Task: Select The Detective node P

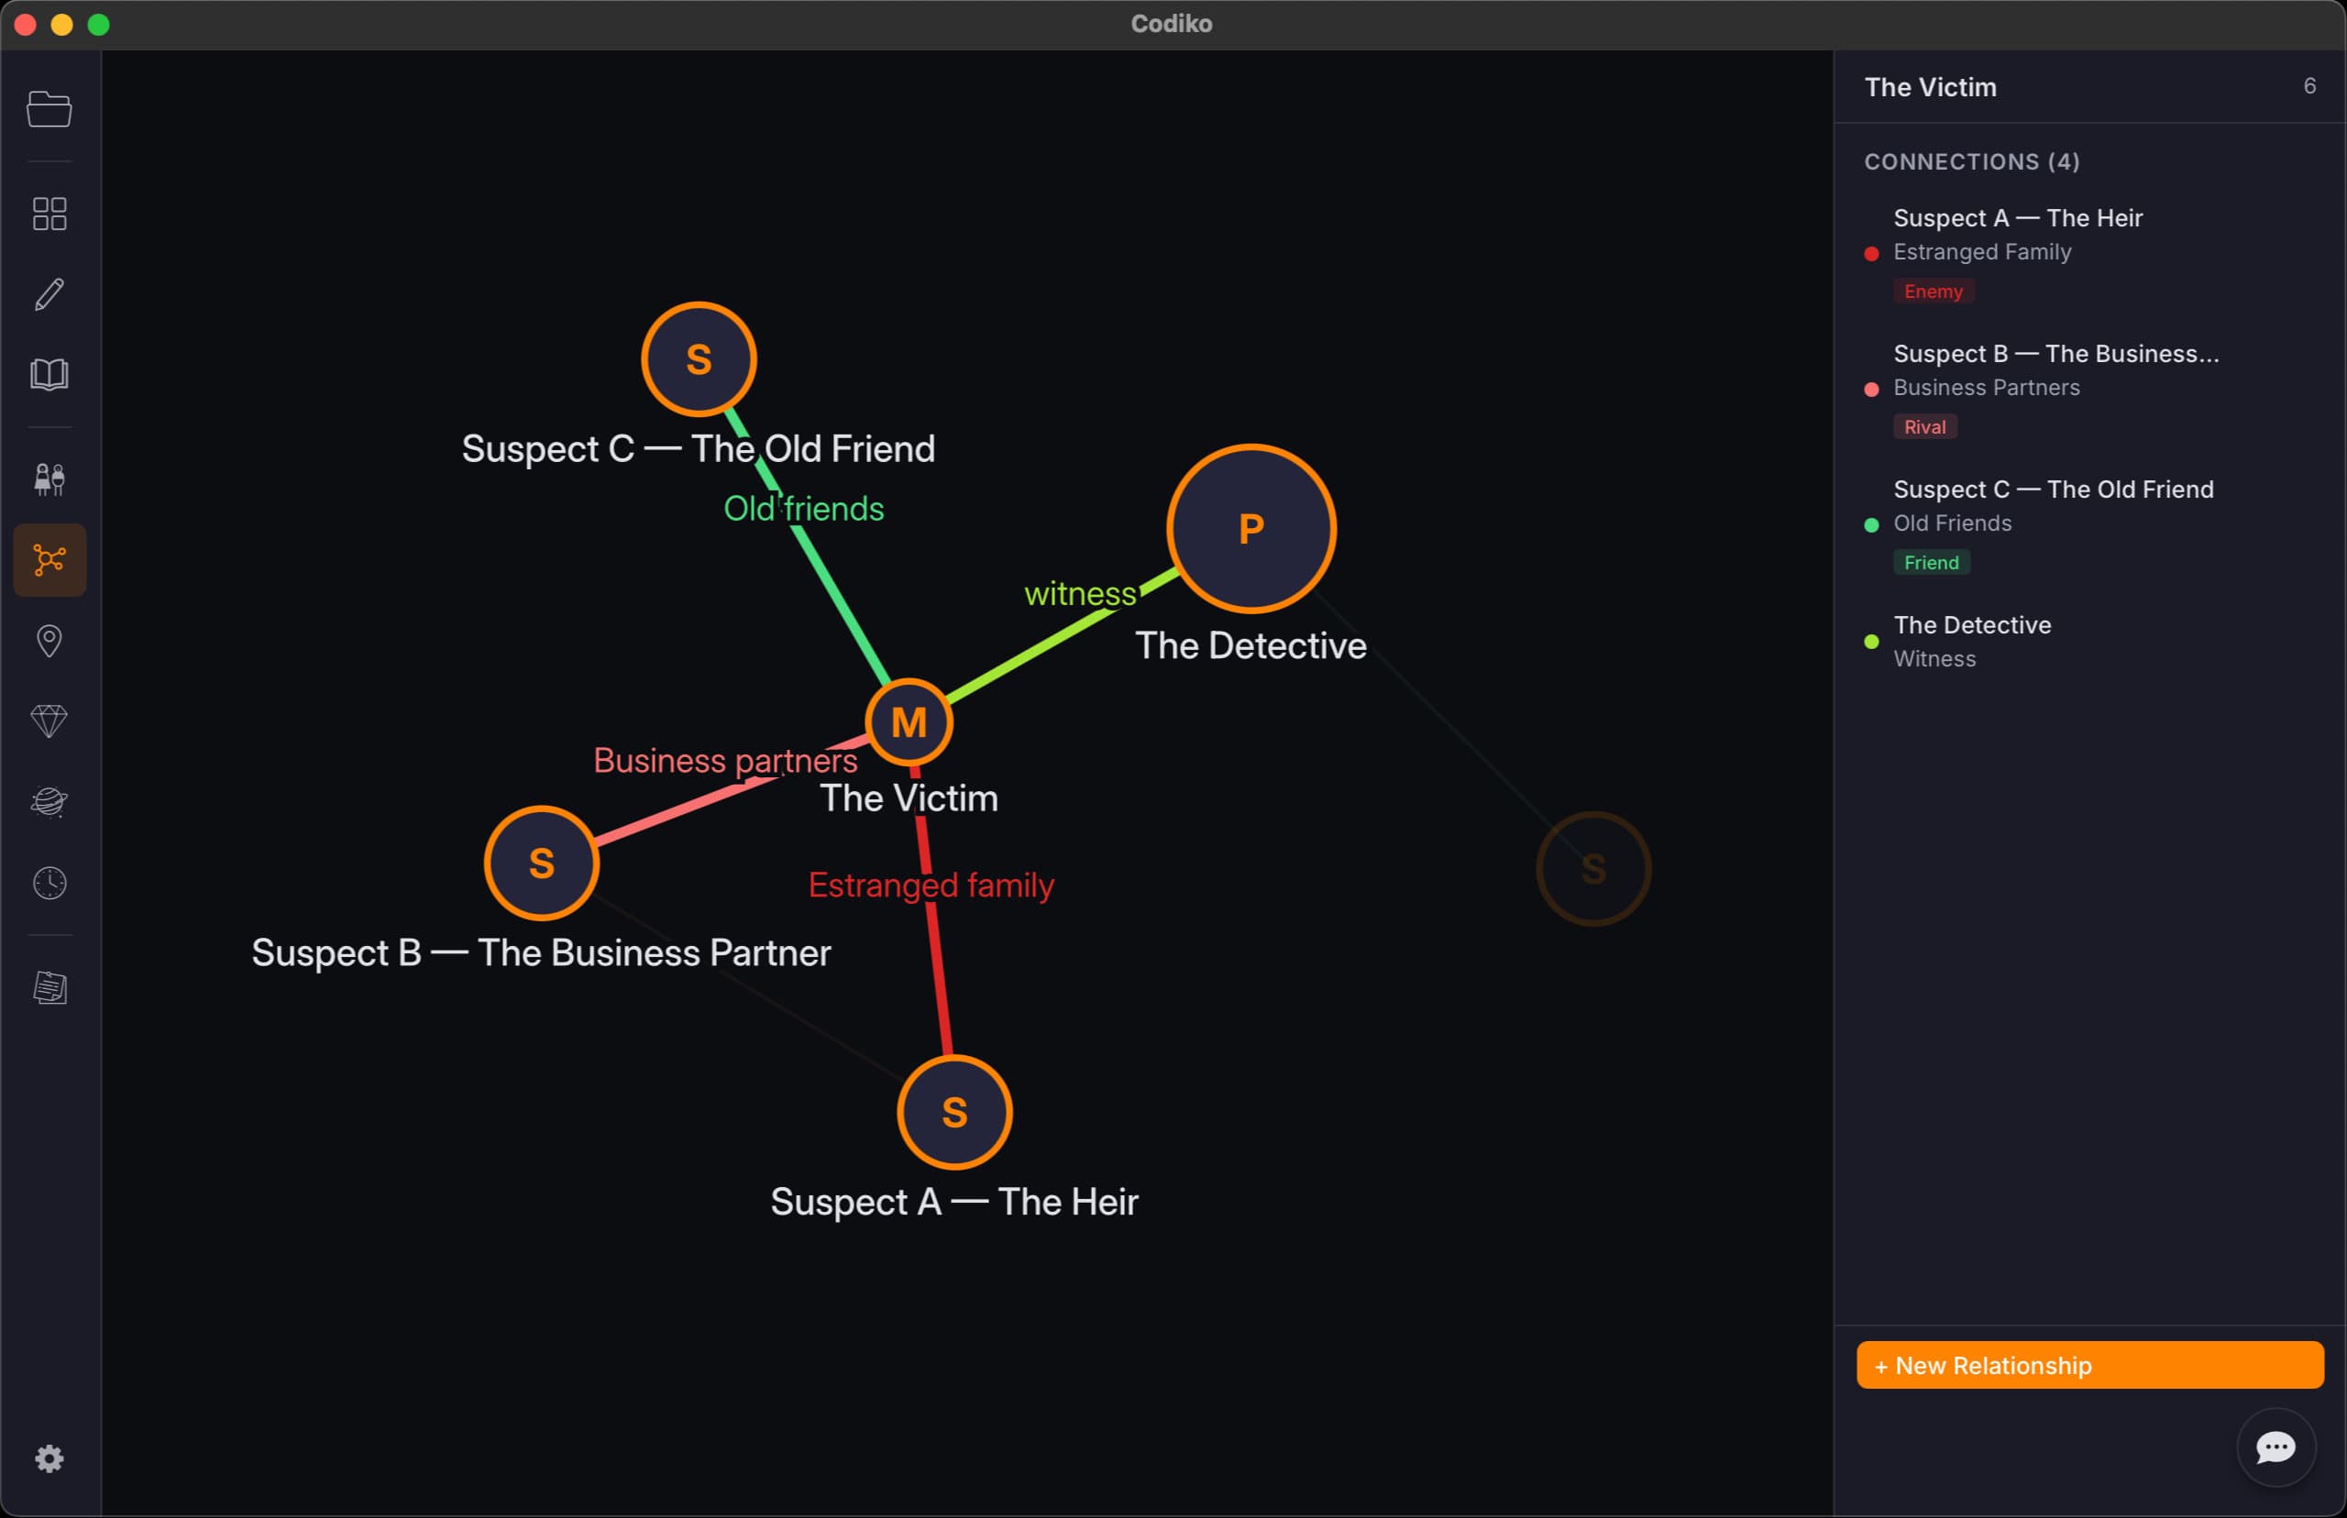Action: tap(1251, 528)
